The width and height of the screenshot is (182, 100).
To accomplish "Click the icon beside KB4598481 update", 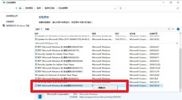I will click(x=36, y=72).
